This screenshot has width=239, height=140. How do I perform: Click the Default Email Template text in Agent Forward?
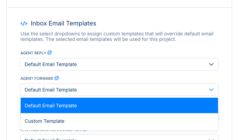point(51,90)
